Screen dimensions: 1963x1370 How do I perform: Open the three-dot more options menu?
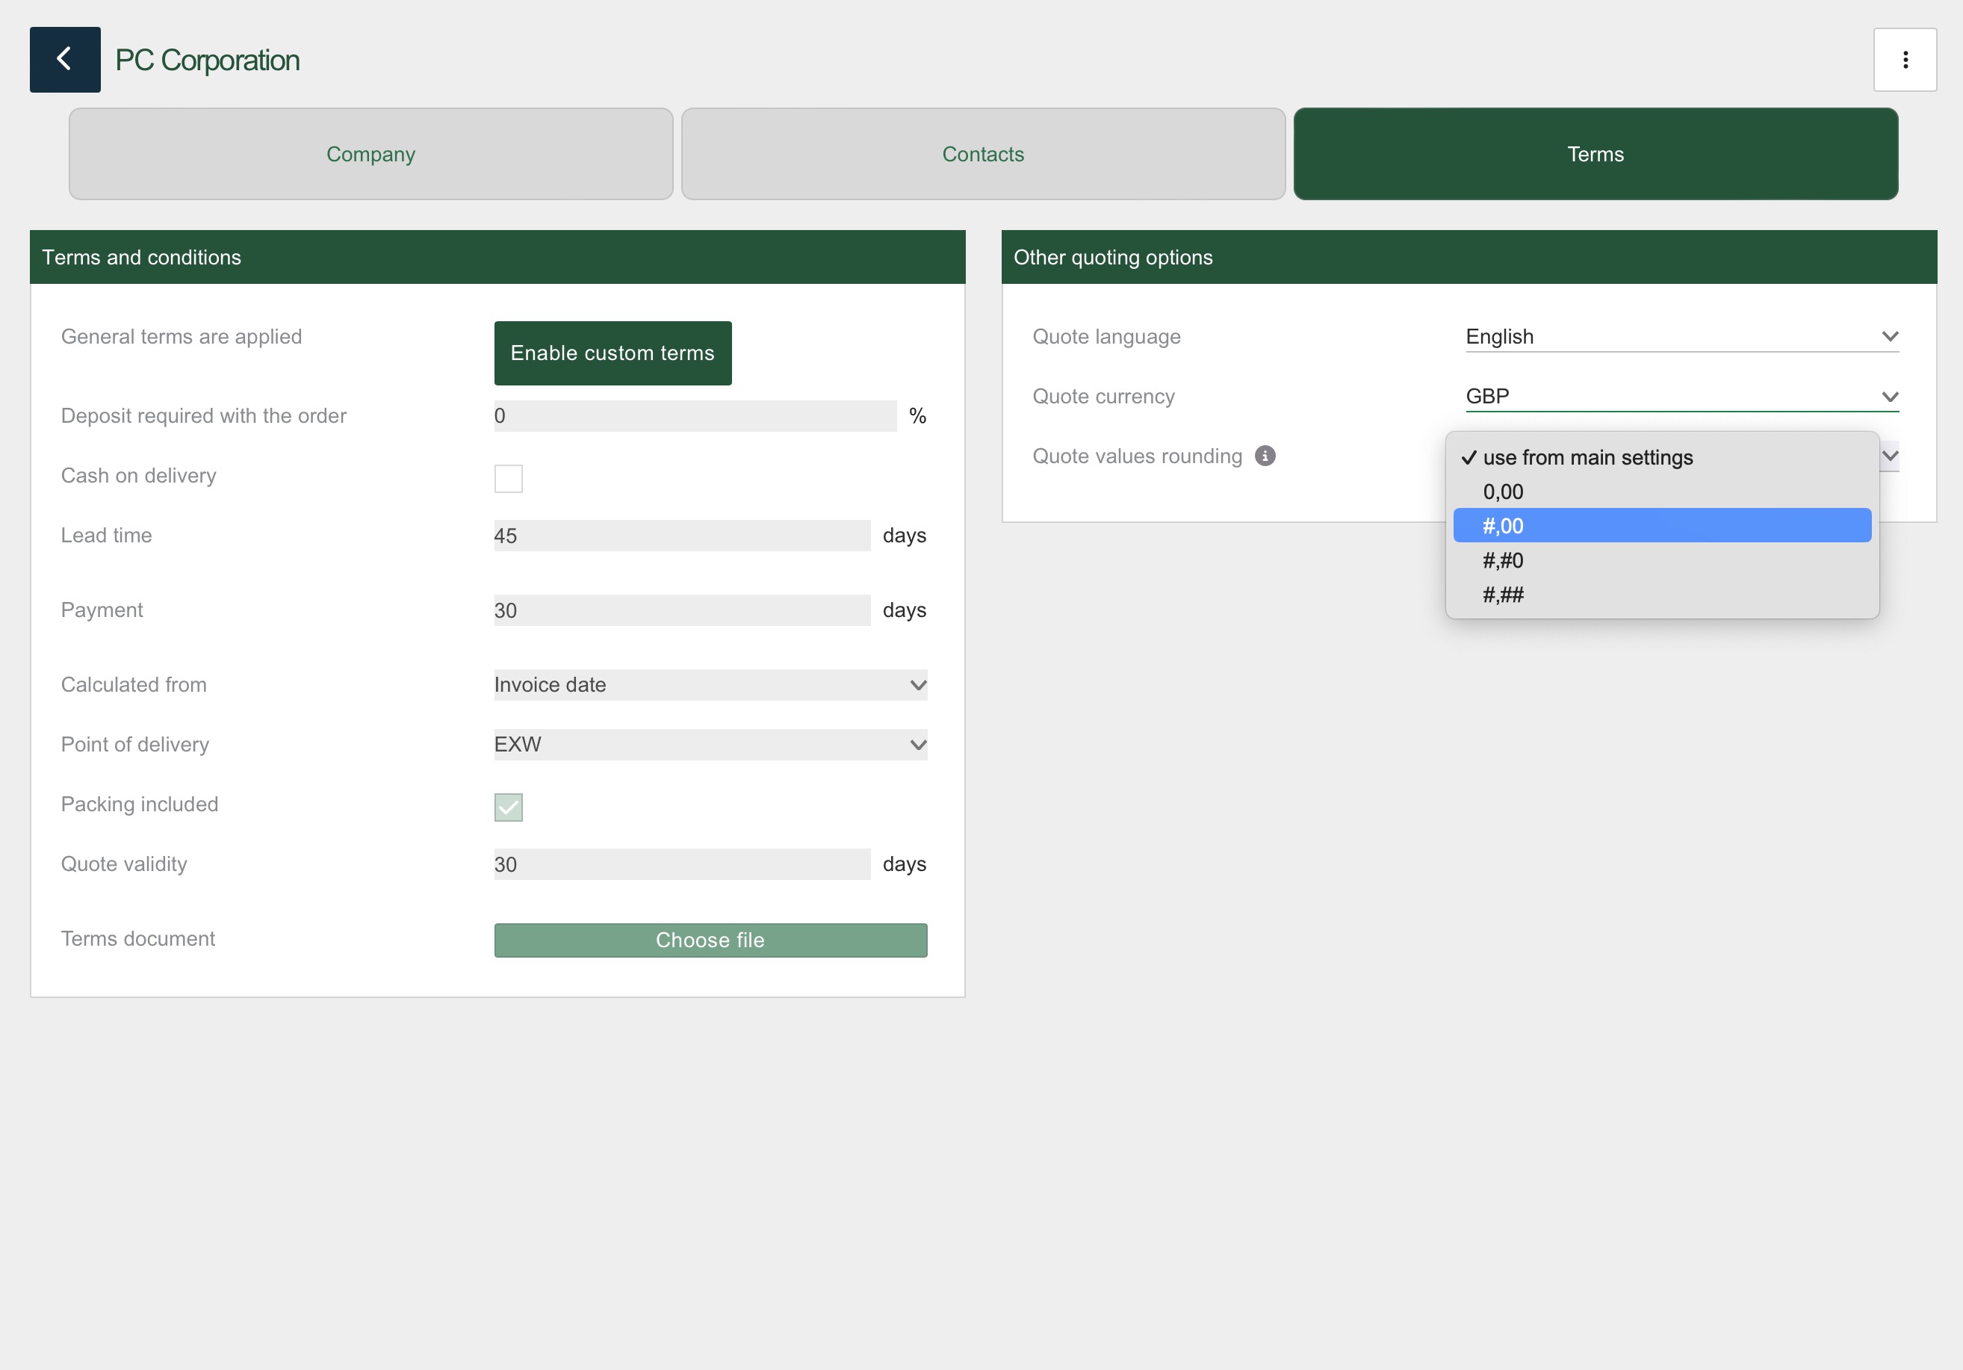click(x=1905, y=59)
